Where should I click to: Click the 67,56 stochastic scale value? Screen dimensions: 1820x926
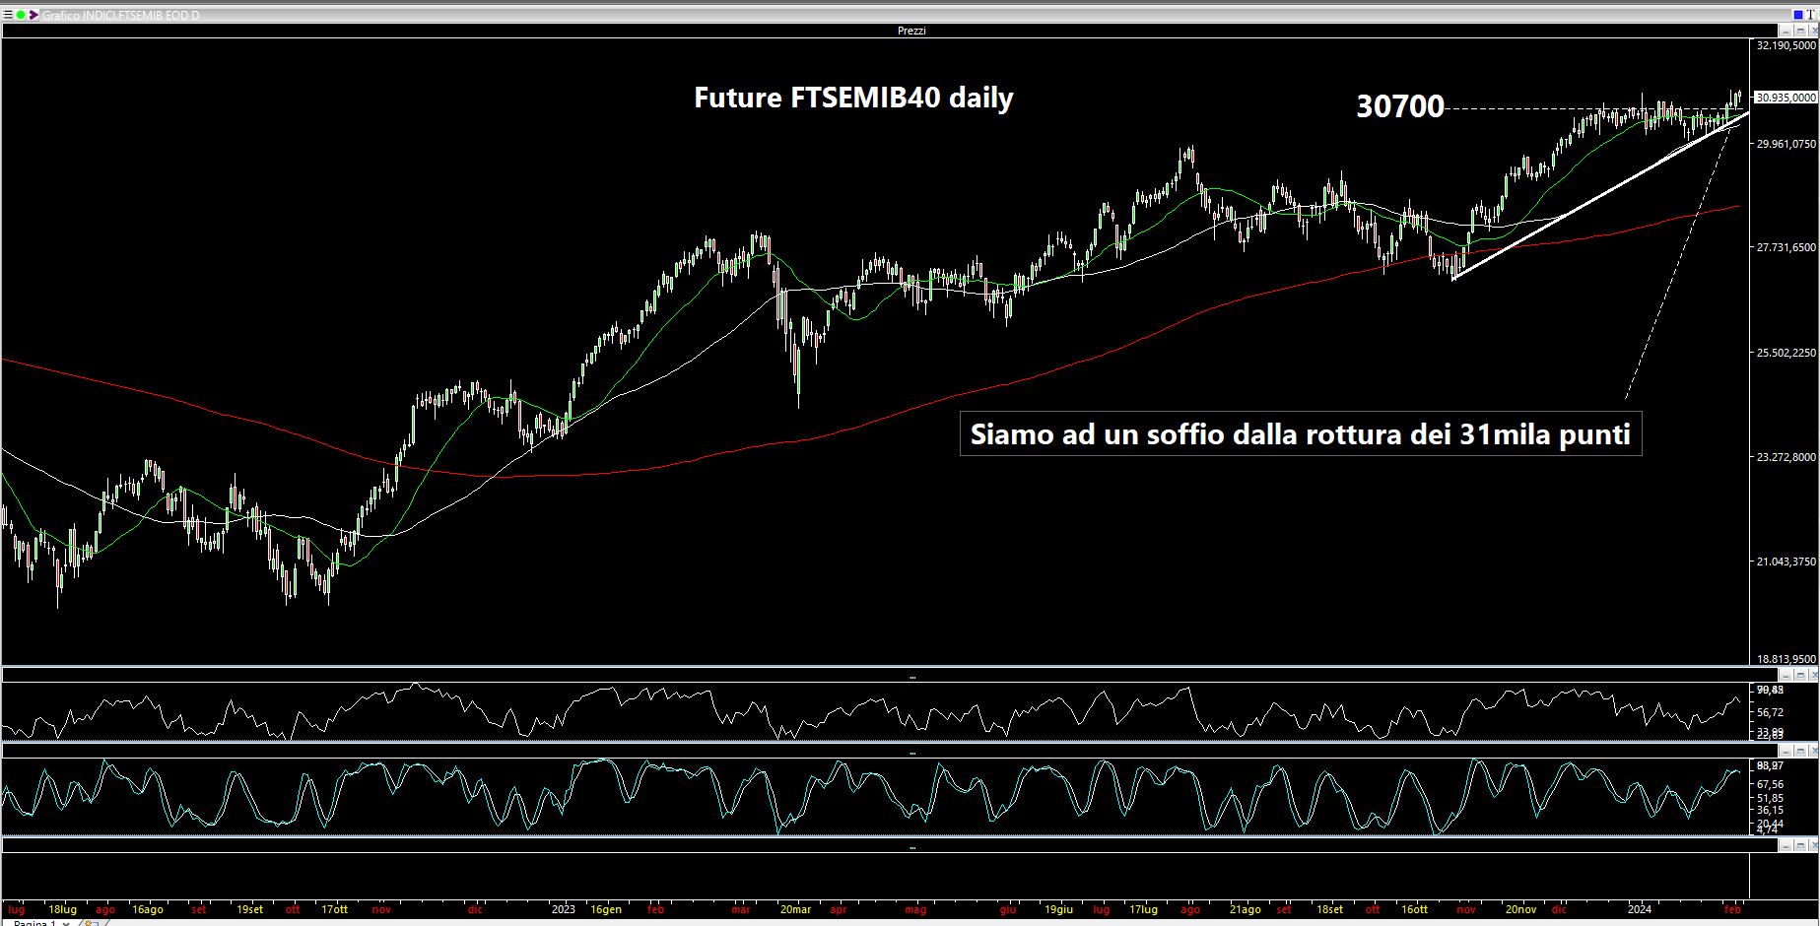point(1770,785)
